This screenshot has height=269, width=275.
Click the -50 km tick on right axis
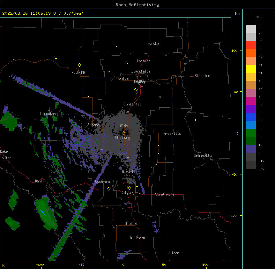tap(234, 174)
